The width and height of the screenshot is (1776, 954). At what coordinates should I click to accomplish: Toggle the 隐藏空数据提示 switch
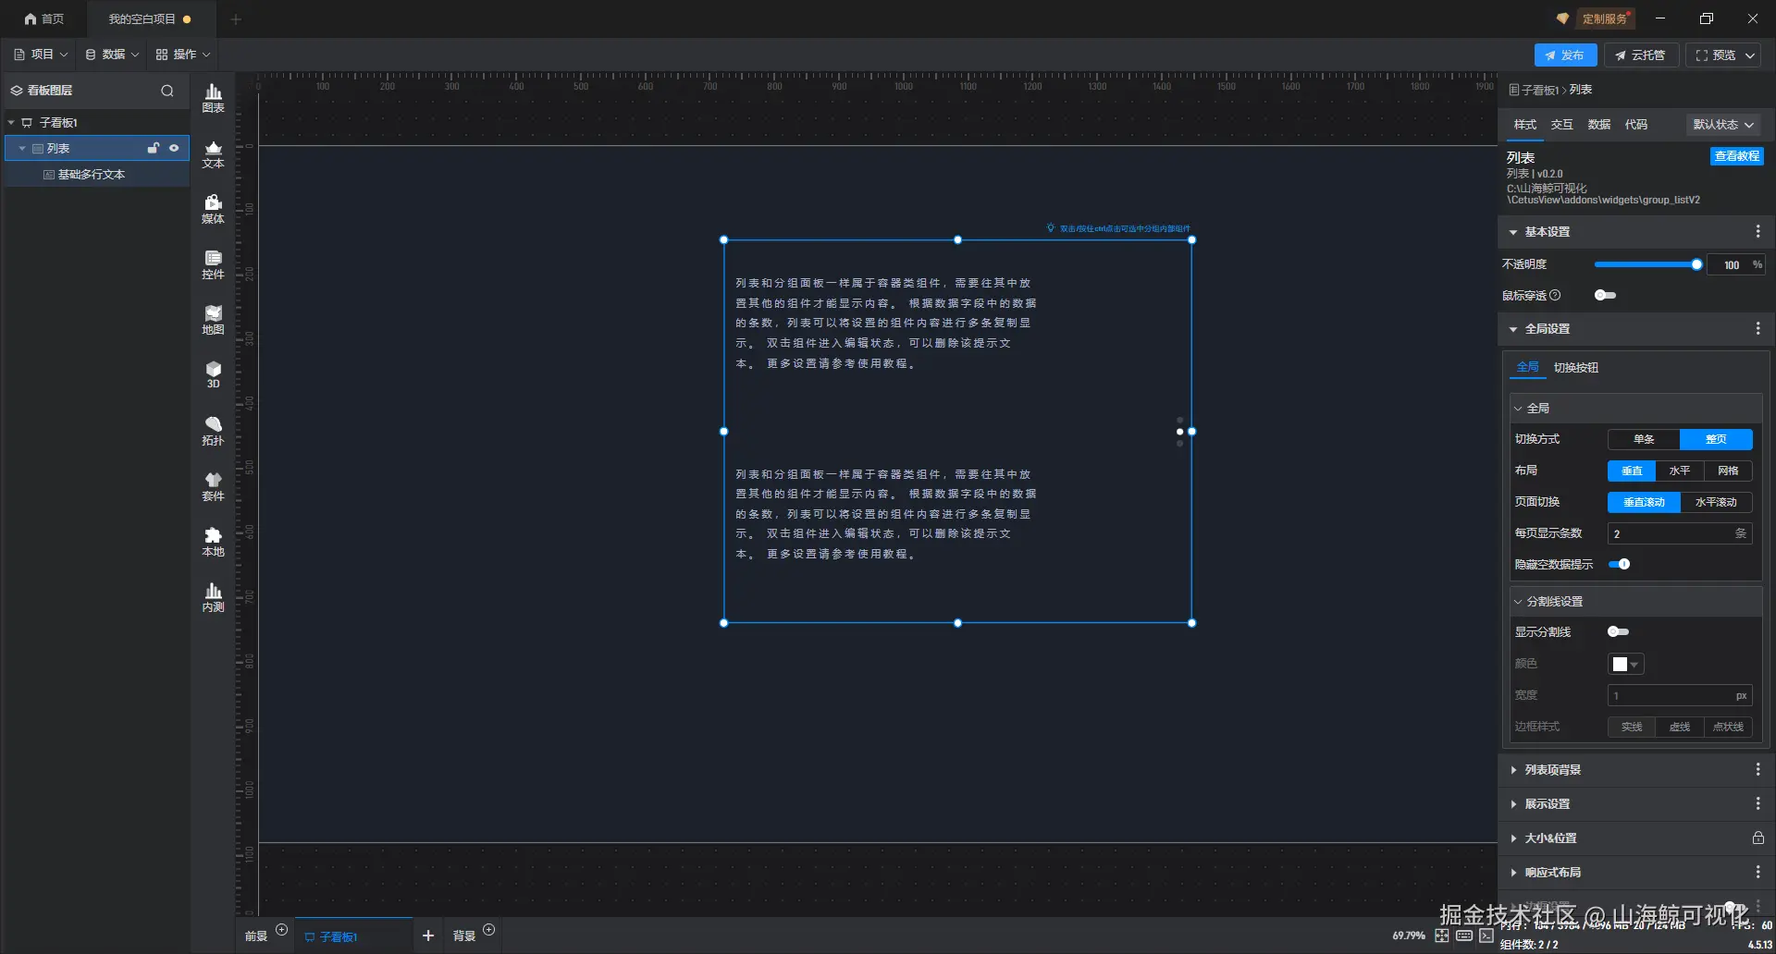coord(1619,565)
